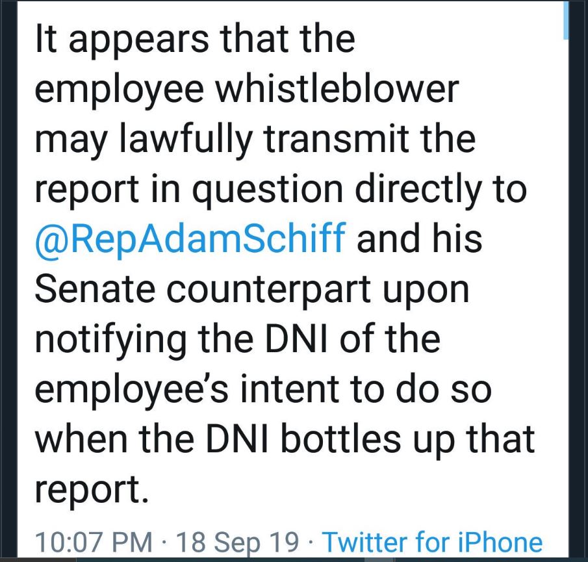Screen dimensions: 588x562
Task: Open the @RepAdamSchiff mention link
Action: tap(190, 239)
